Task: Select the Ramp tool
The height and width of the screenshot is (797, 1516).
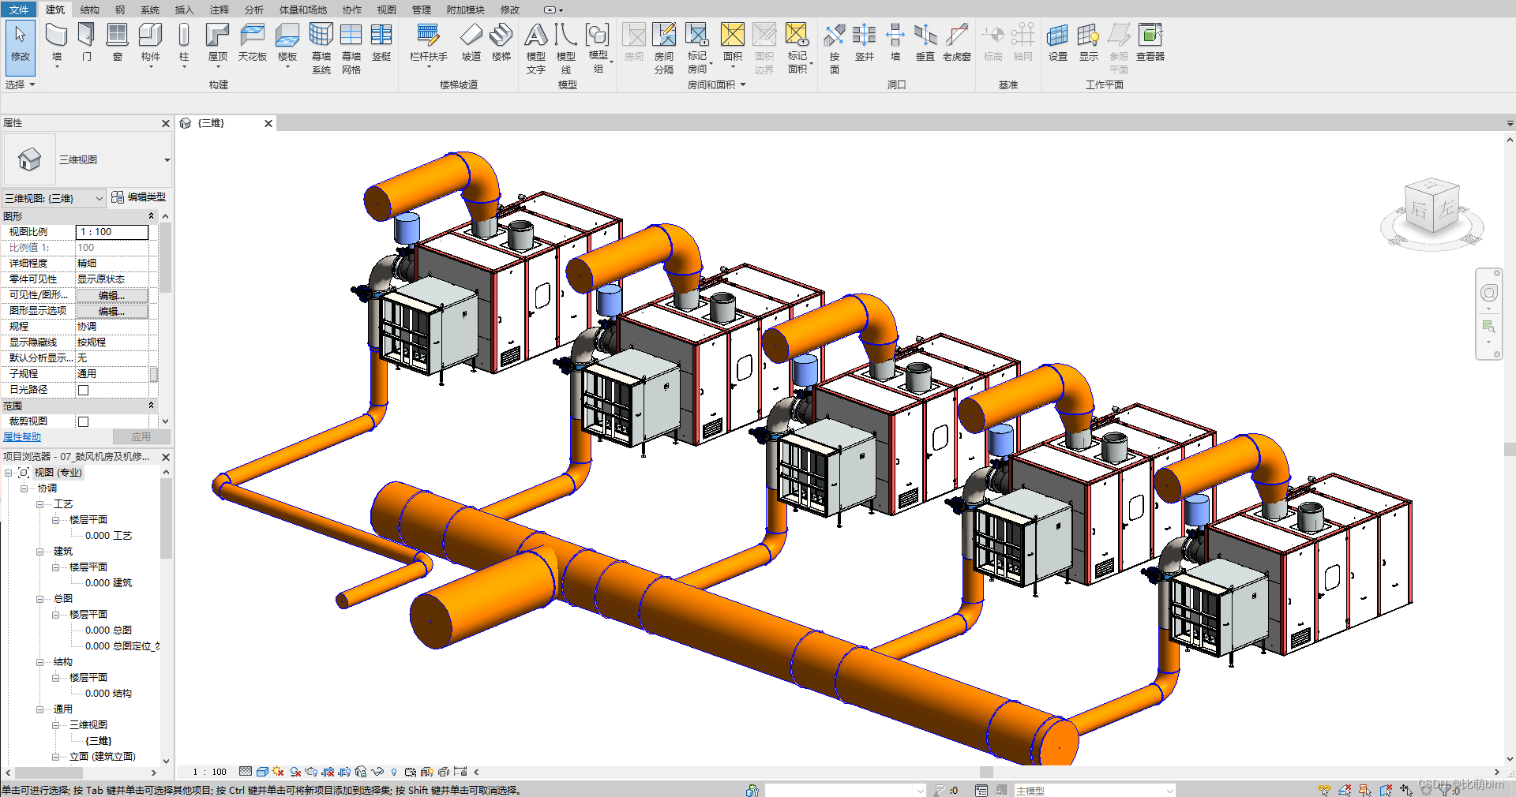Action: [471, 43]
